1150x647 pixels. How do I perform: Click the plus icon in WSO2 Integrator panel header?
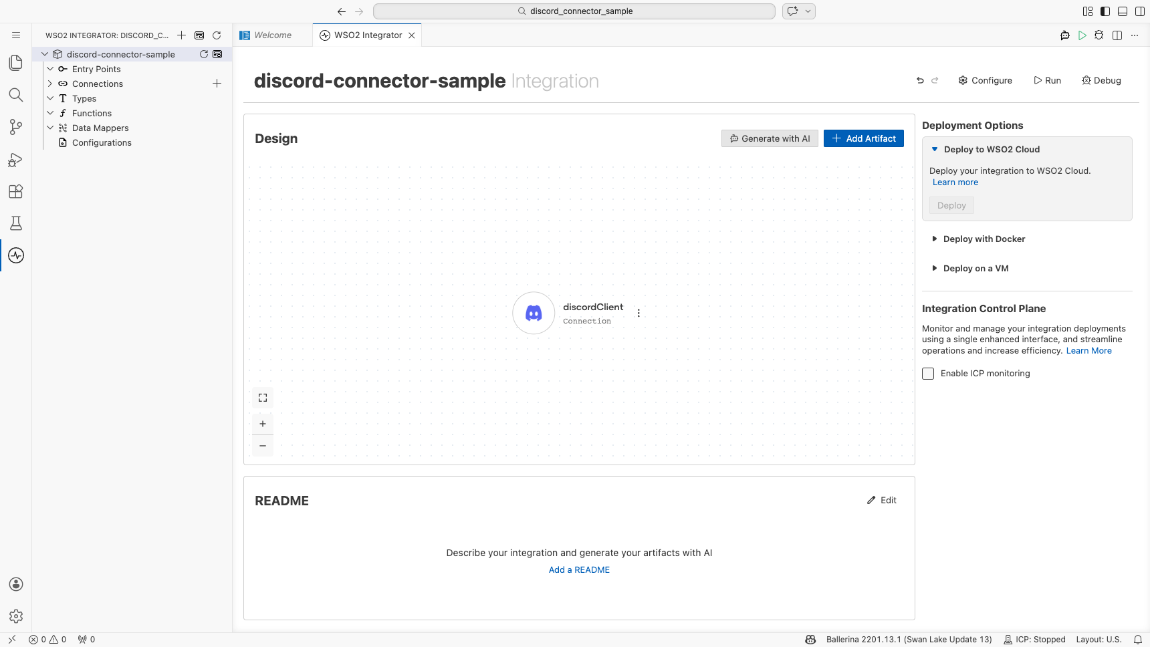click(182, 35)
